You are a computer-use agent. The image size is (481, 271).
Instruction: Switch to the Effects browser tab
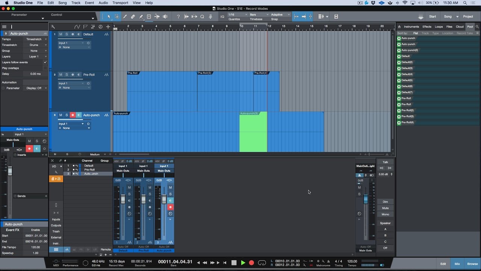click(x=427, y=27)
